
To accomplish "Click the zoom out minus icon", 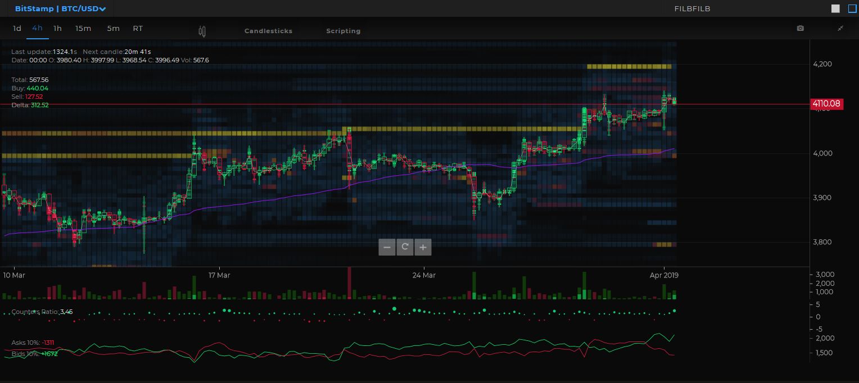I will coord(387,247).
